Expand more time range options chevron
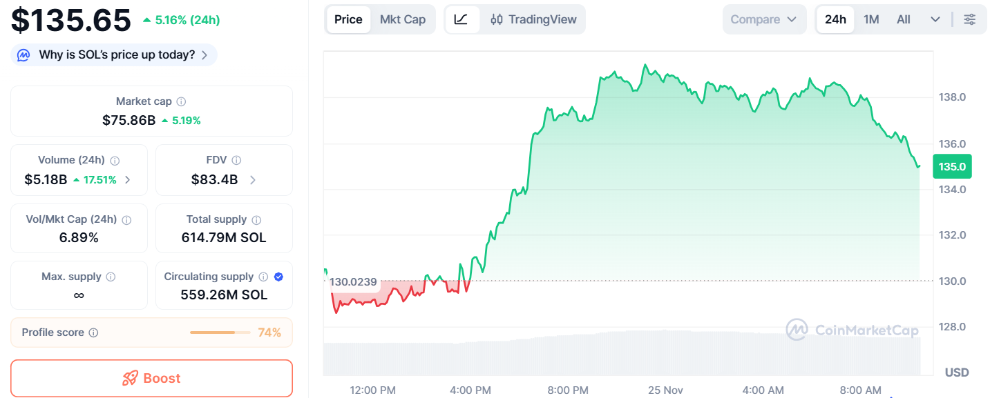This screenshot has height=398, width=990. [935, 19]
